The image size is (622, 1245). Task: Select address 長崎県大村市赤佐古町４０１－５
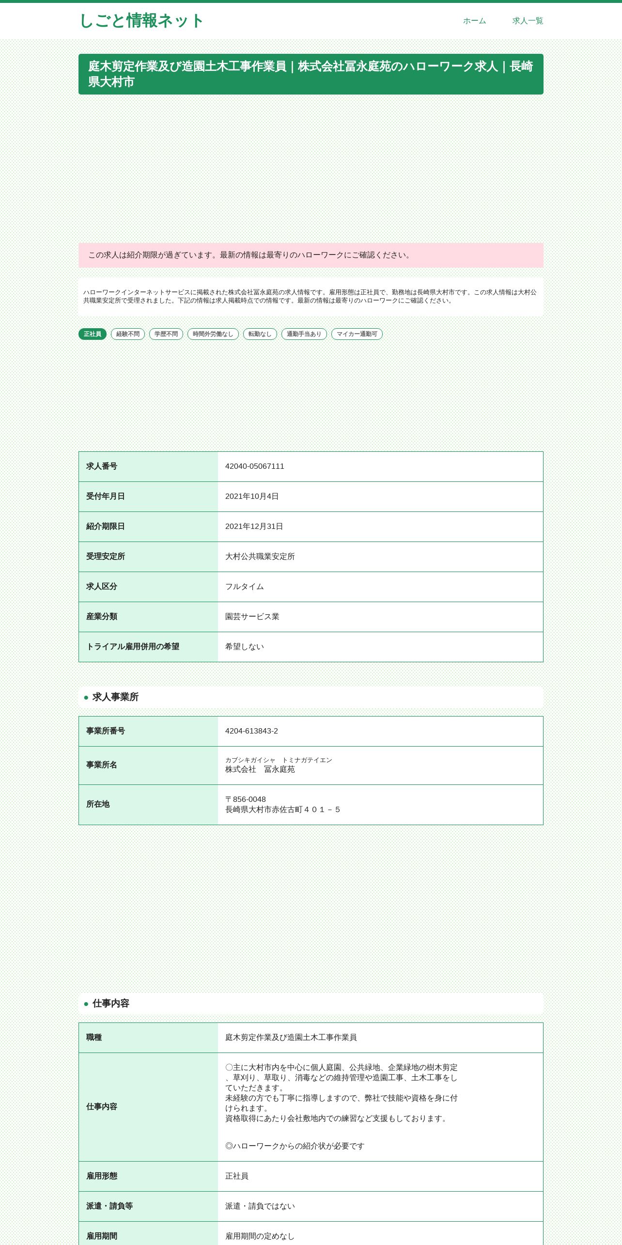coord(283,810)
